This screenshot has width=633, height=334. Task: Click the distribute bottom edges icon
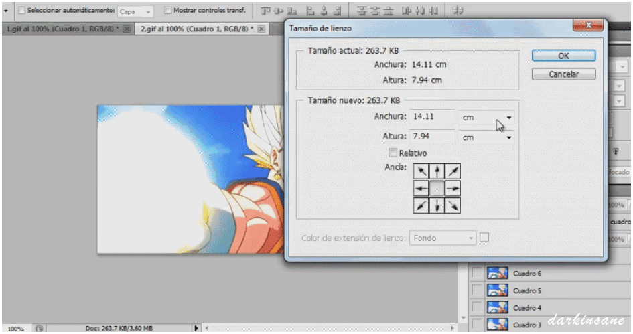389,11
